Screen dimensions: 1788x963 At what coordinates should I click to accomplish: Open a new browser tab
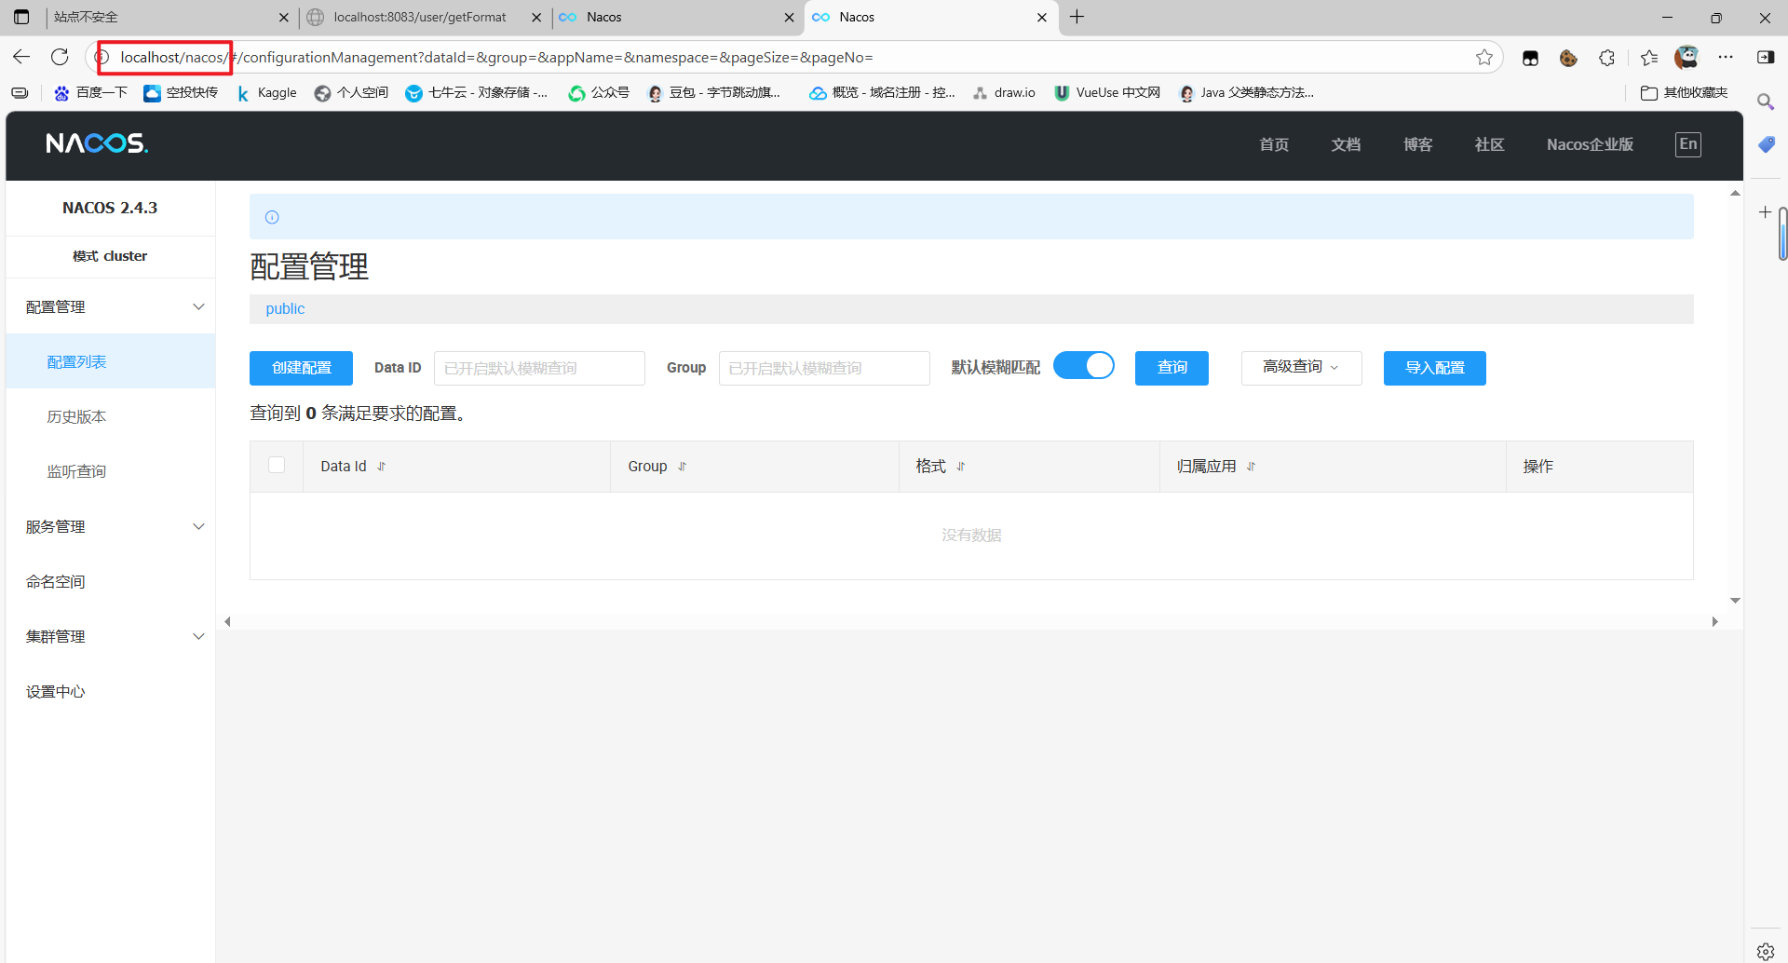pyautogui.click(x=1077, y=17)
